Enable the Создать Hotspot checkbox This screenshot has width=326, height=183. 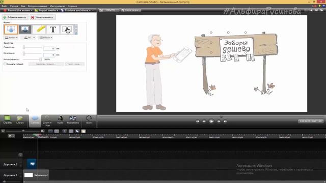[x=5, y=64]
